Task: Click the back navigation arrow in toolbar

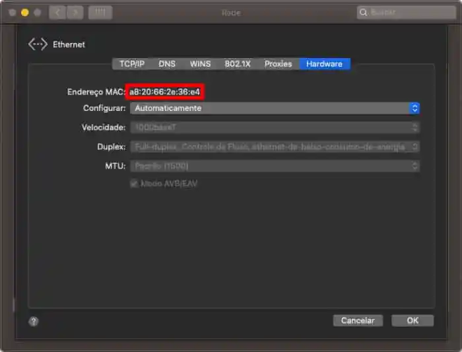Action: click(57, 13)
